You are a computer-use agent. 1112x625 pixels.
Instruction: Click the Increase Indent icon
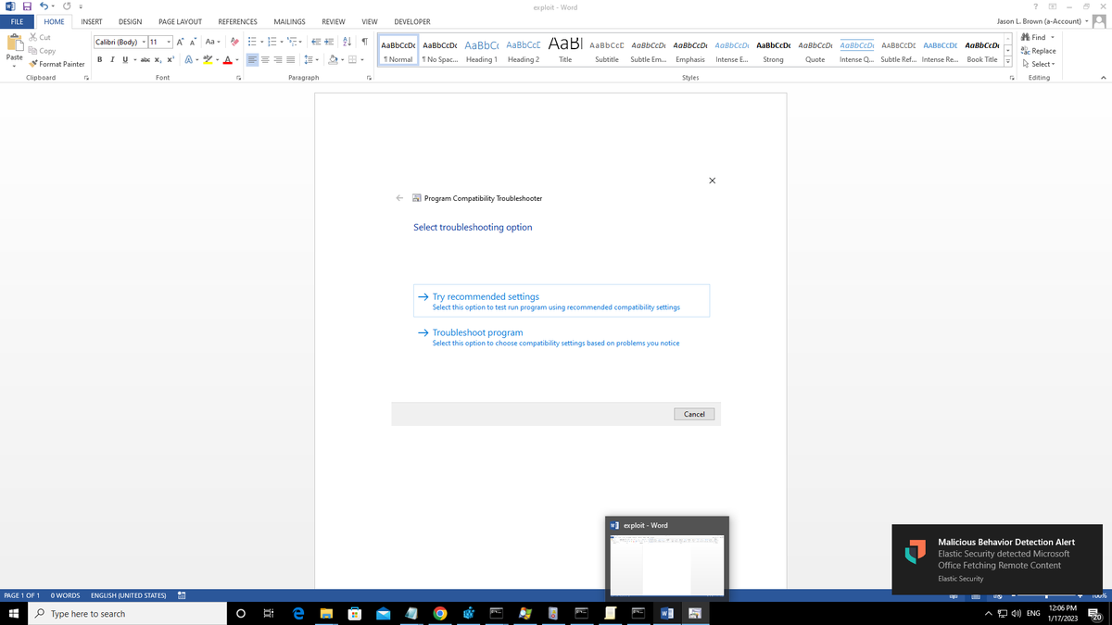coord(330,42)
